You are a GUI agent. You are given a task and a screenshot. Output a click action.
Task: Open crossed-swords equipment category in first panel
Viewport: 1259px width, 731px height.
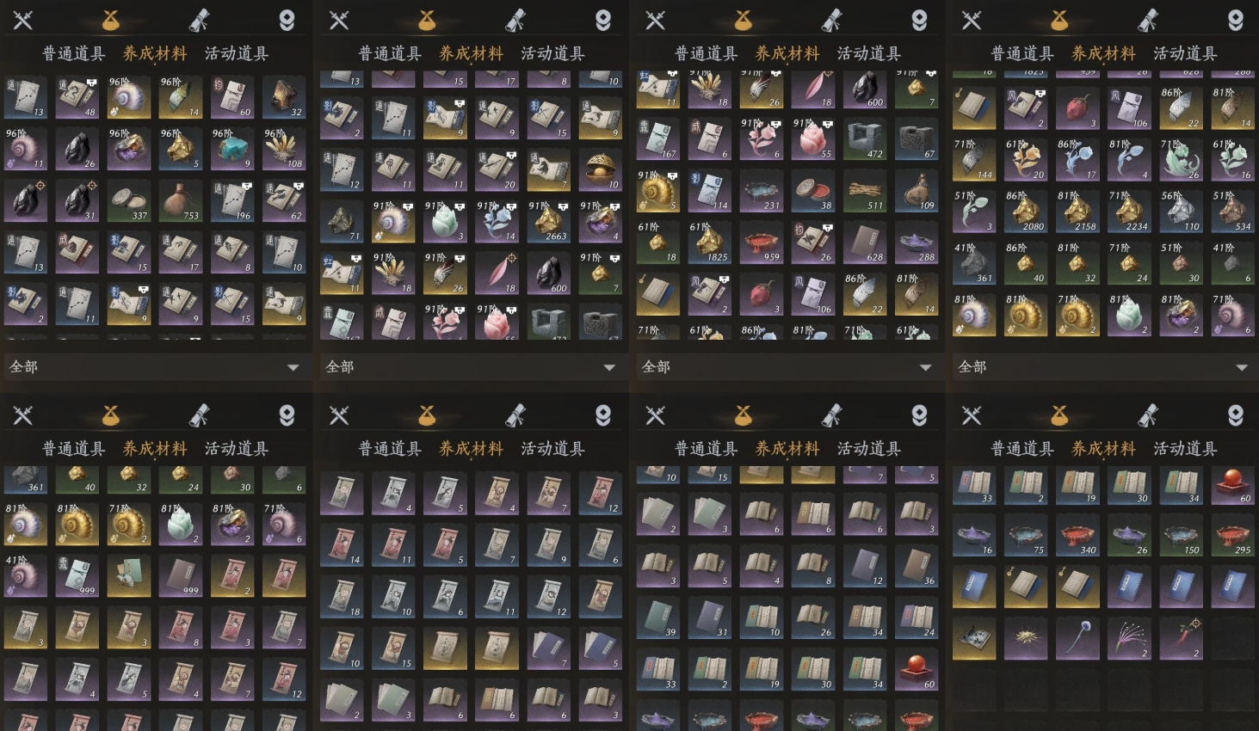point(23,20)
